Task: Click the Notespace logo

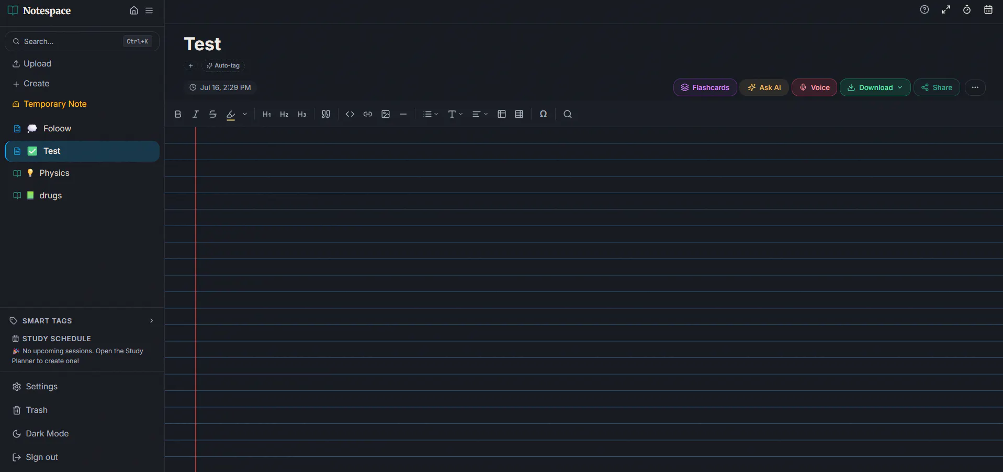Action: tap(39, 10)
